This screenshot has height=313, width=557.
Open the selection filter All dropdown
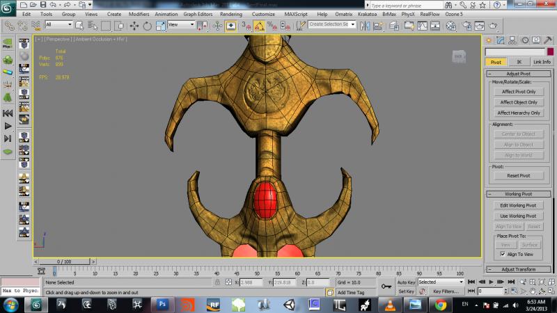(58, 25)
